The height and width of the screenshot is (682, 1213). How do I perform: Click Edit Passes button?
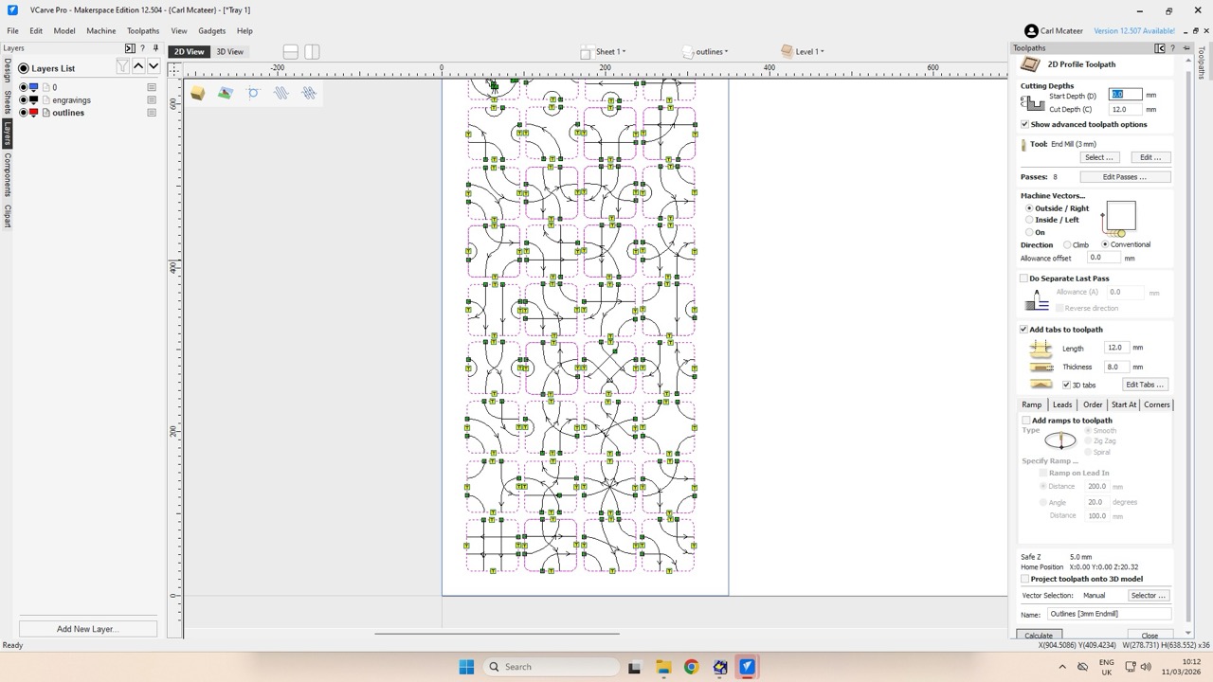[x=1124, y=177]
